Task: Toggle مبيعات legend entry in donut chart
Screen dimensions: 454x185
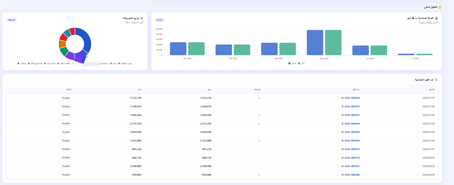Action: (x=22, y=63)
